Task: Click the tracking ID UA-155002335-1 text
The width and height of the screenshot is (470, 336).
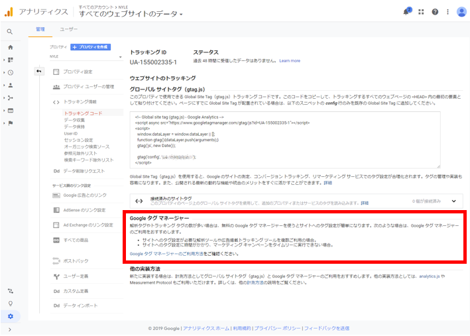Action: coord(153,62)
